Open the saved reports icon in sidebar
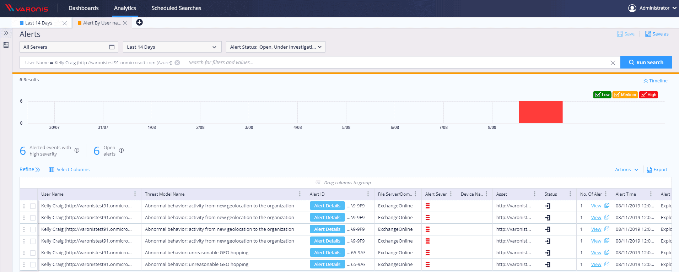679x272 pixels. 6,45
